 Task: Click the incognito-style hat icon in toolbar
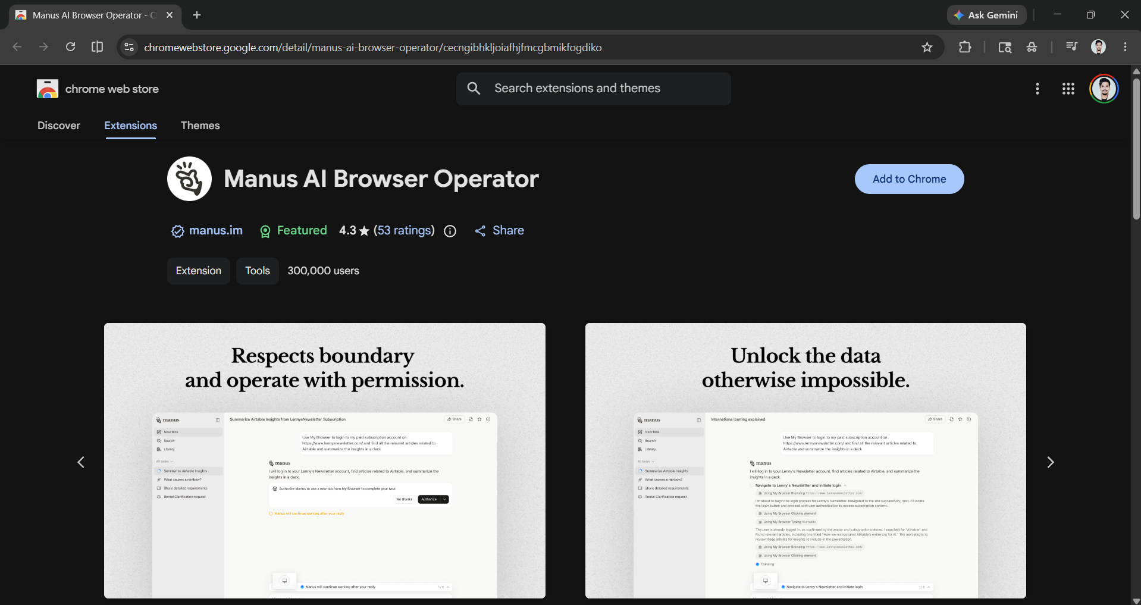pos(1032,47)
